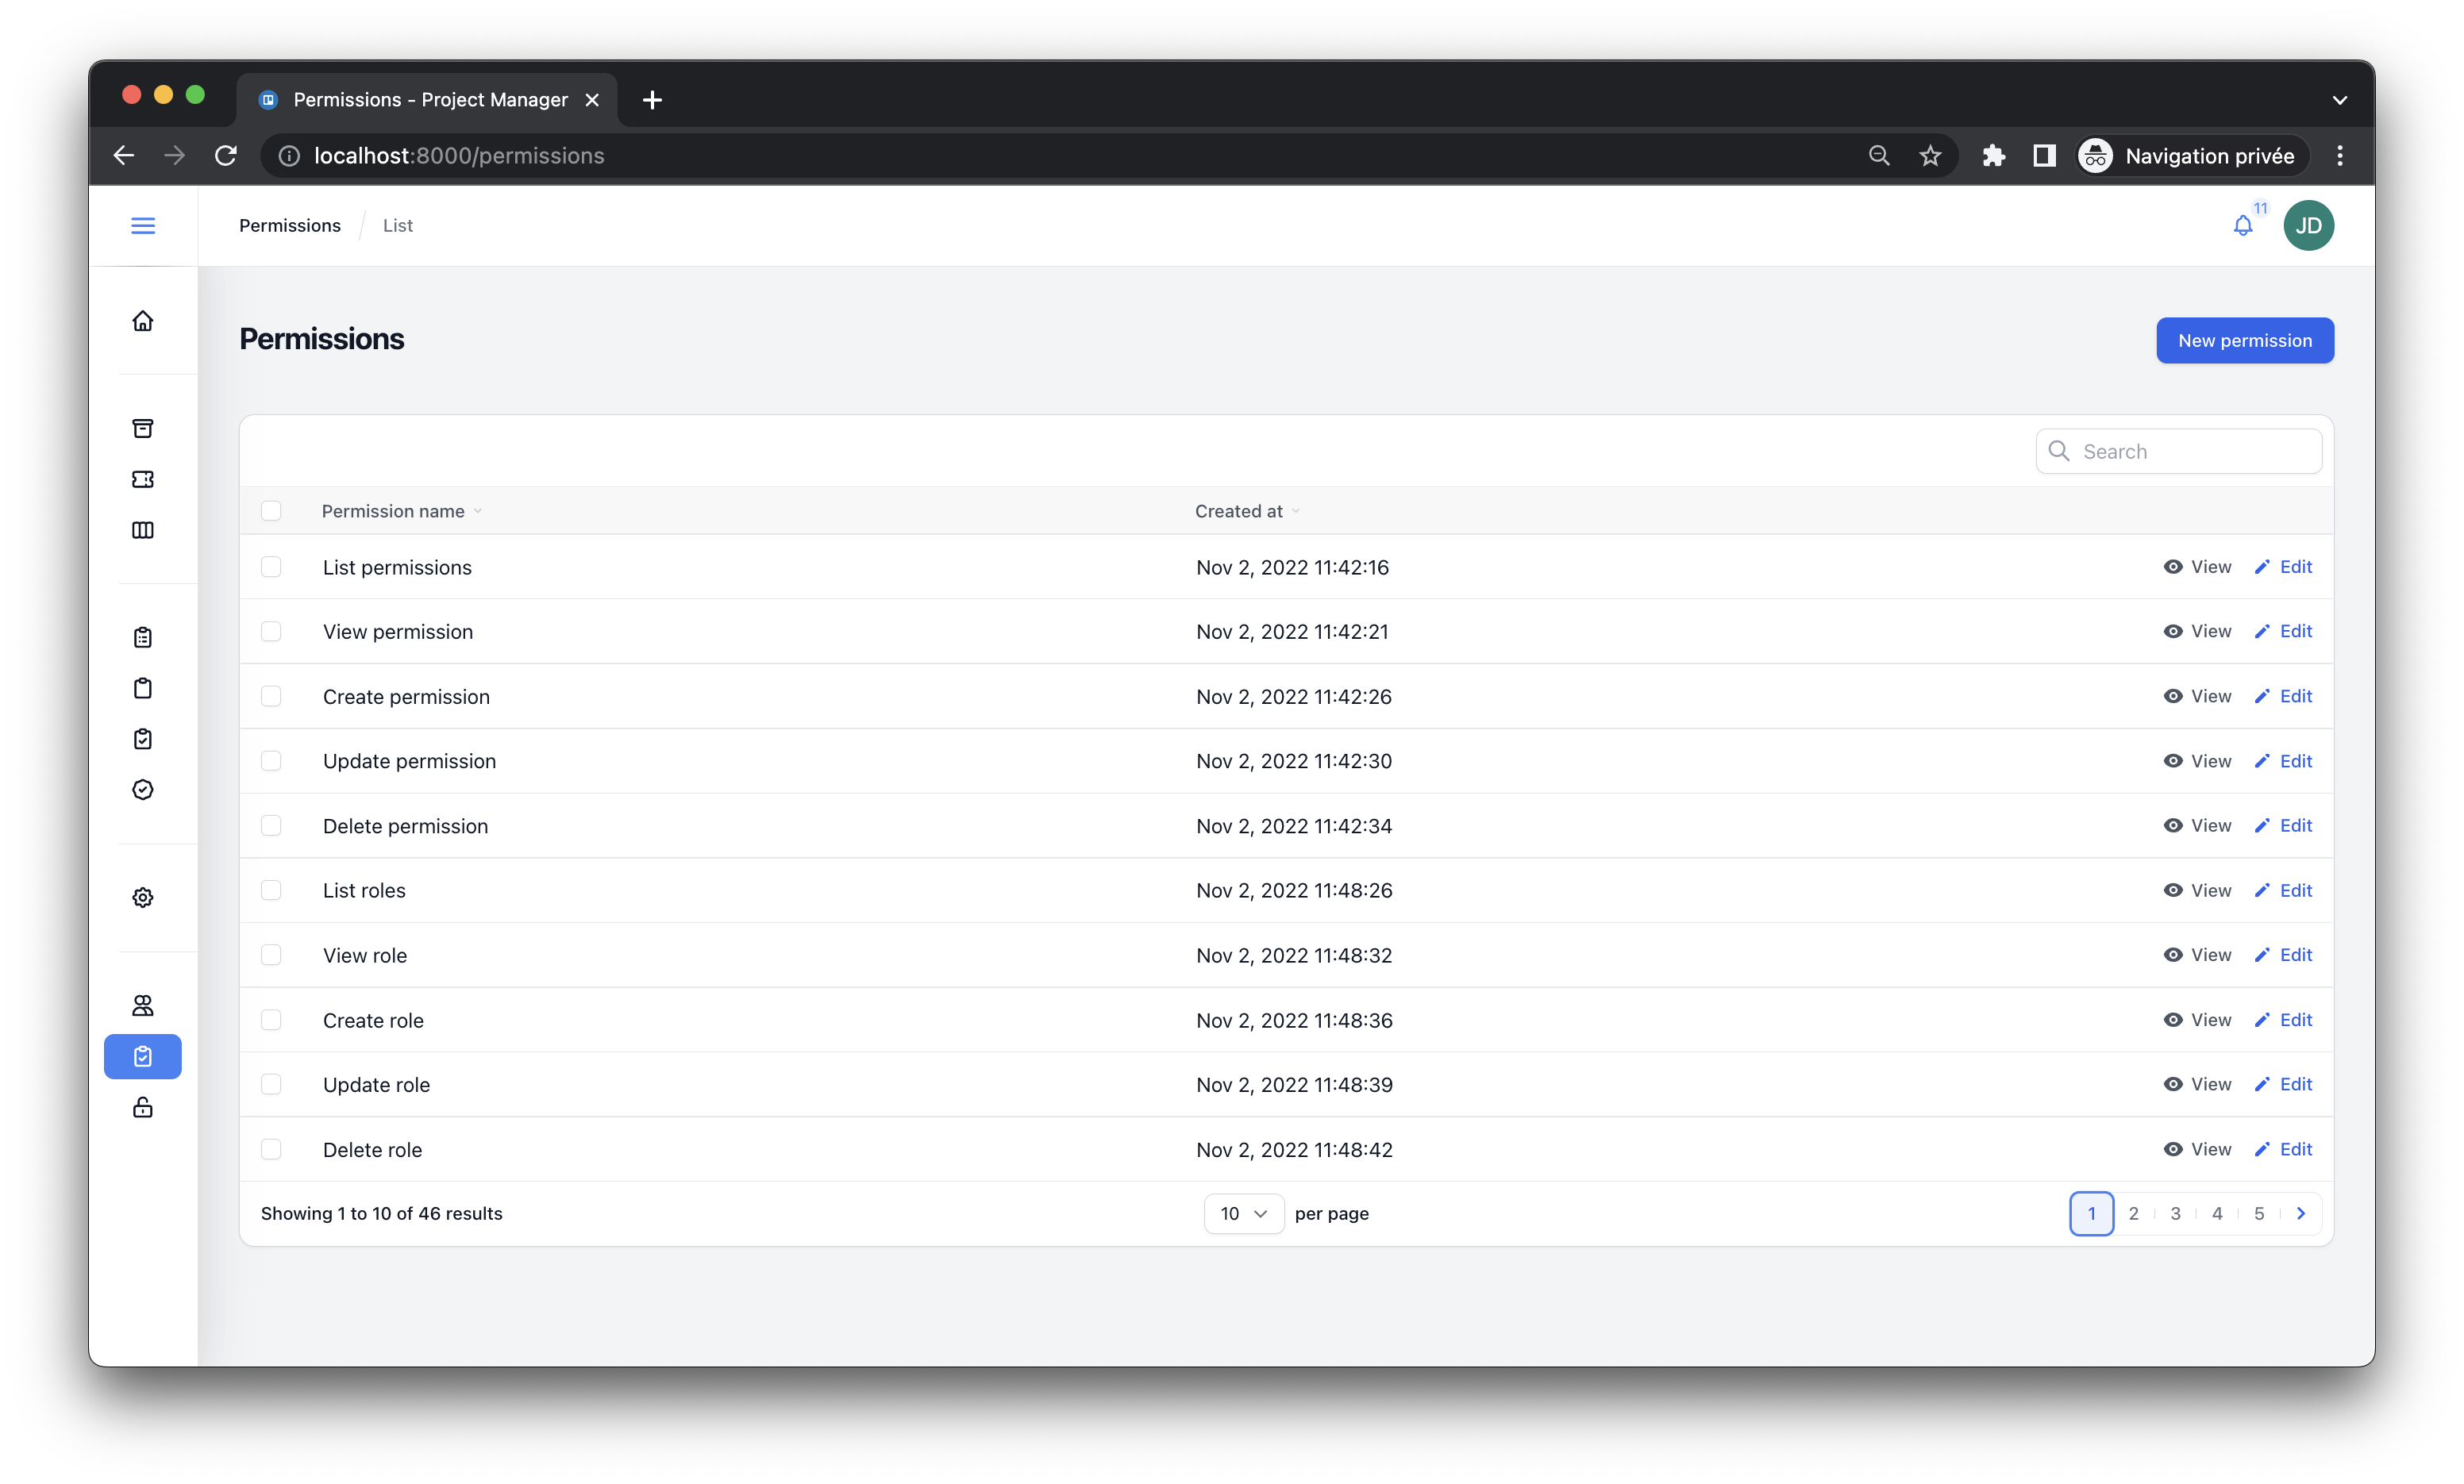This screenshot has height=1484, width=2464.
Task: Click Edit link for Create role row
Action: pos(2284,1020)
